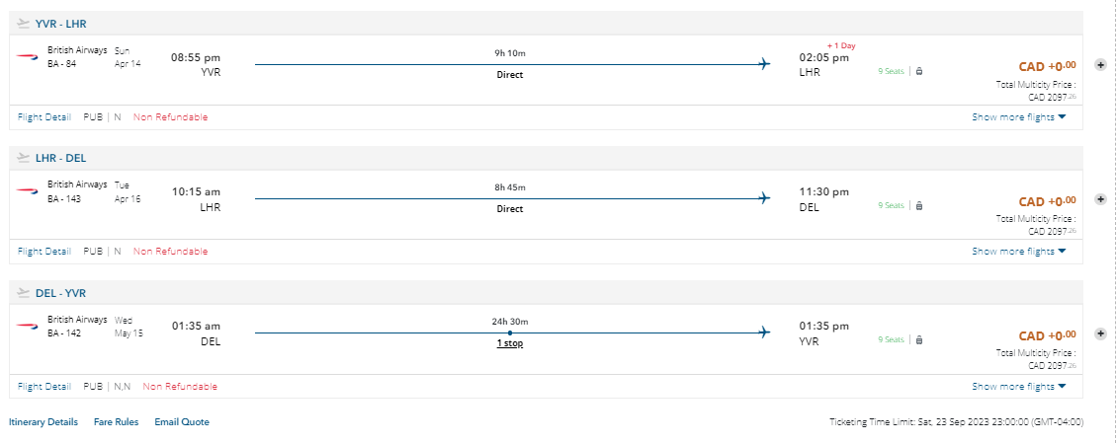Click the 1 stop link on DEL-YVR

(509, 343)
